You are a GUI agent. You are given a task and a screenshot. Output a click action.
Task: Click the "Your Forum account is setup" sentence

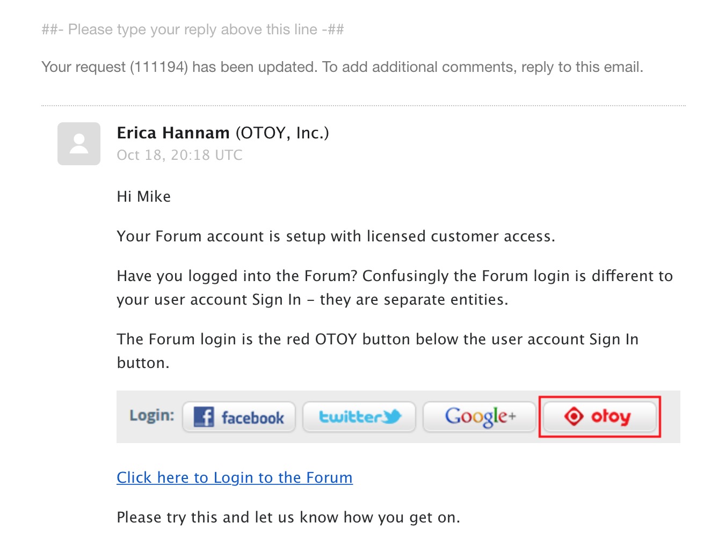click(336, 236)
